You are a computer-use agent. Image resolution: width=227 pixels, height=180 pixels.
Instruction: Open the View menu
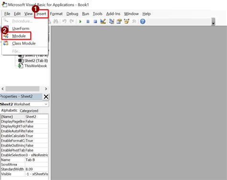28,14
